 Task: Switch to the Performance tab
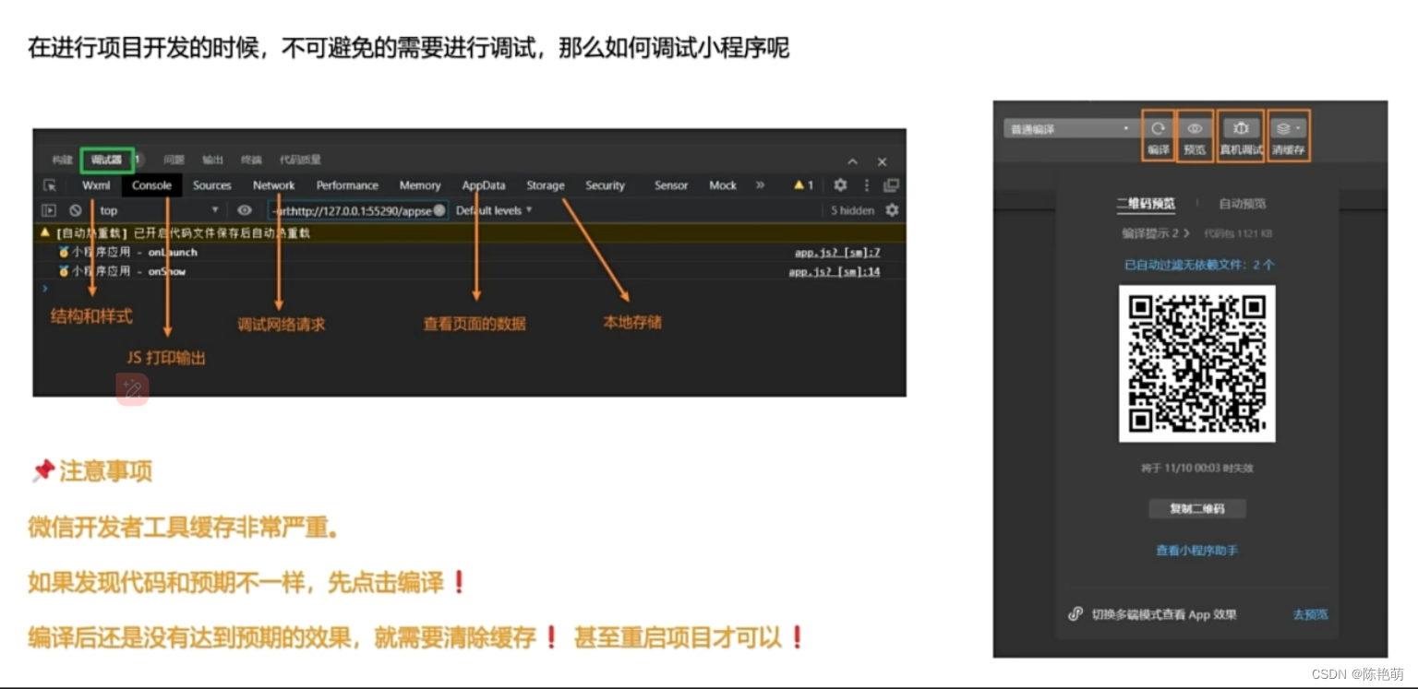coord(347,185)
